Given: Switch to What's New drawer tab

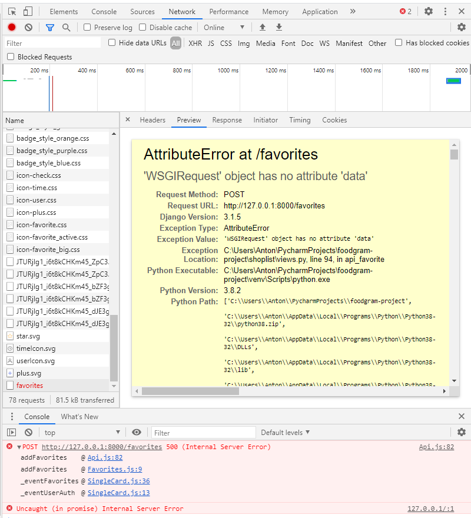Looking at the screenshot, I should coord(79,417).
